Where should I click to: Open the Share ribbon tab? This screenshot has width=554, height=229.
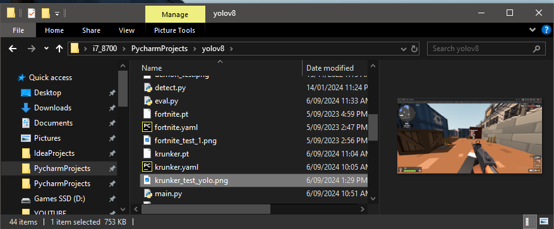tap(91, 30)
